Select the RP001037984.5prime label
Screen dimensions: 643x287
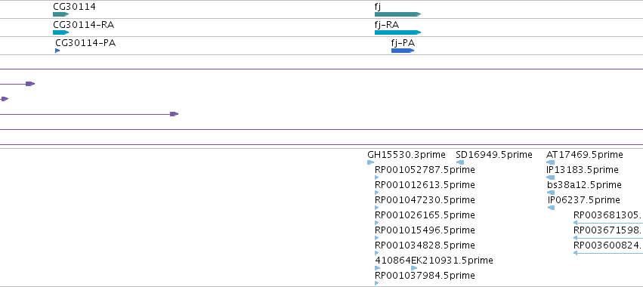[x=425, y=276]
